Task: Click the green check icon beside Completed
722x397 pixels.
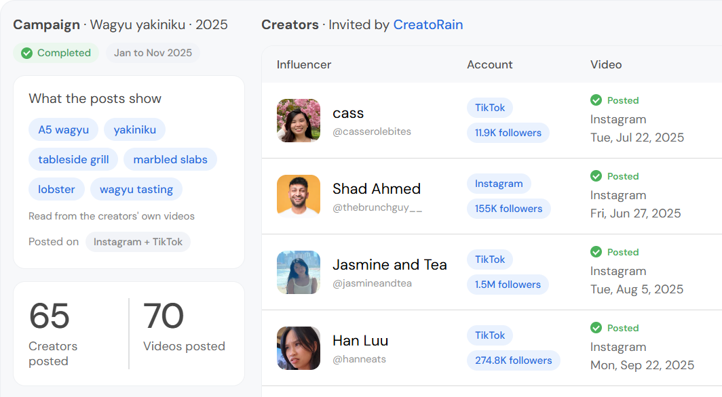Action: [26, 54]
